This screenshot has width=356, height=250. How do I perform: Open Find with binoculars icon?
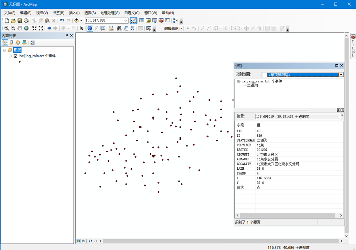click(x=119, y=28)
